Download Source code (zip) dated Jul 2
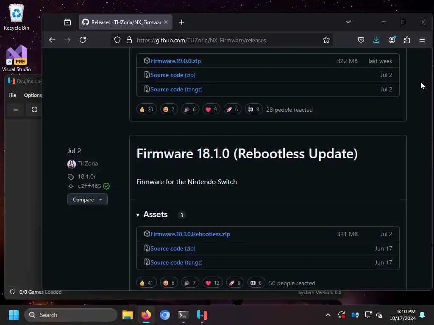This screenshot has width=434, height=325. point(173,75)
